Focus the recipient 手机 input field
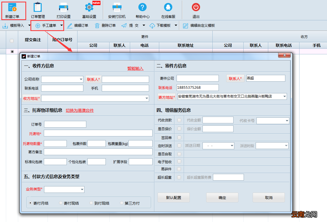 125,88
